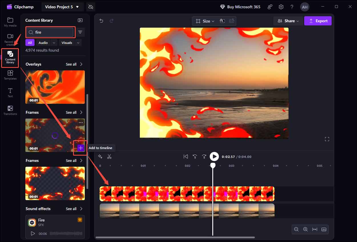Click the Export button

[x=318, y=21]
